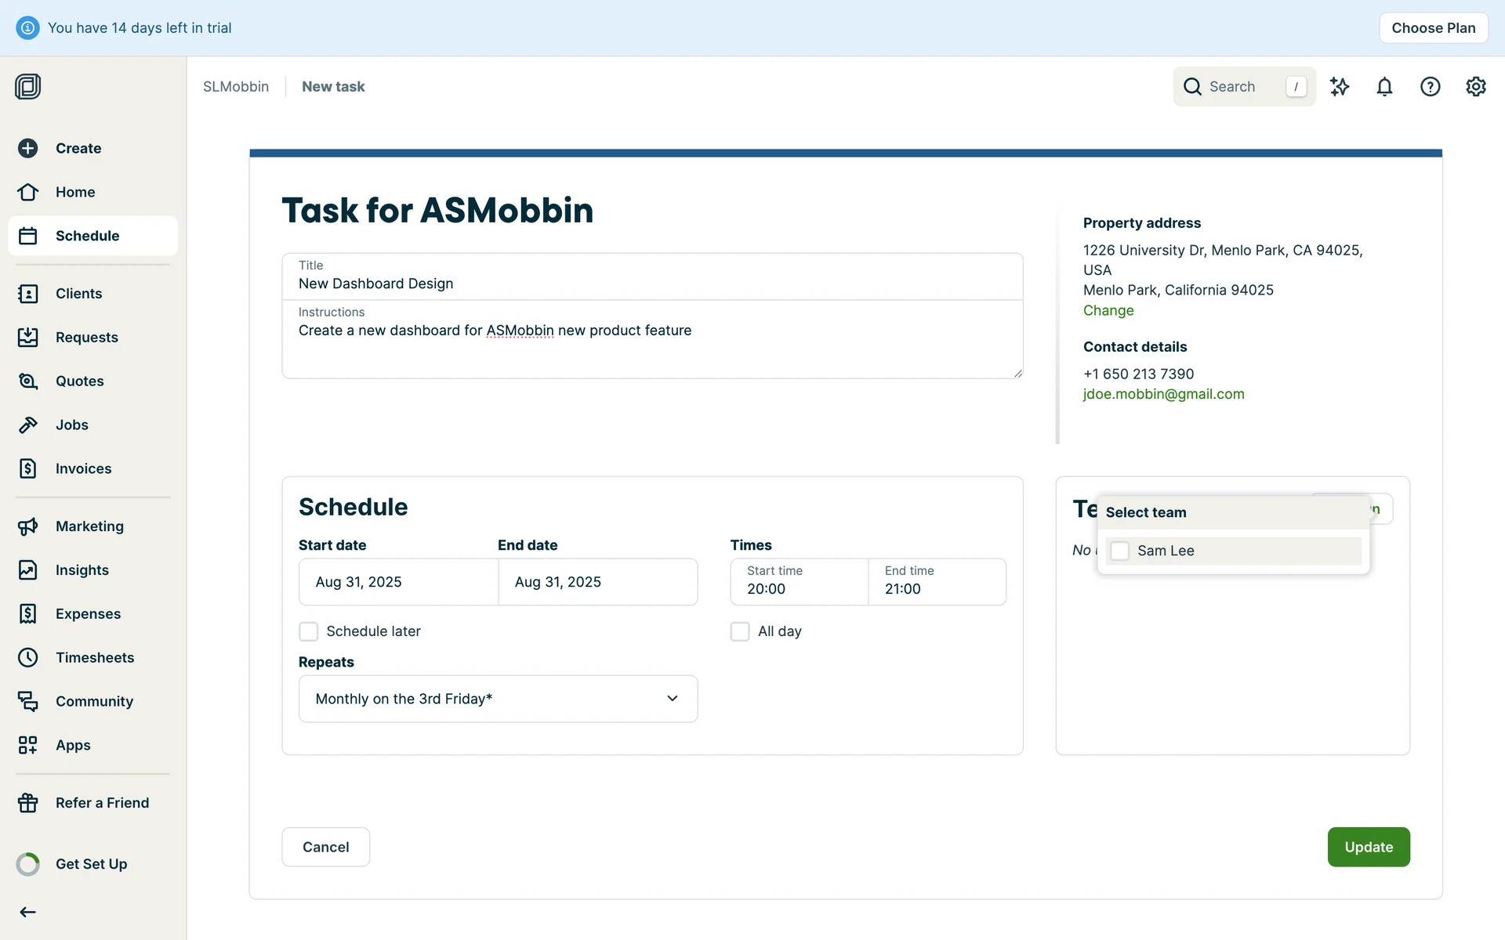Viewport: 1505px width, 940px height.
Task: Click into the Title input field
Action: (x=652, y=284)
